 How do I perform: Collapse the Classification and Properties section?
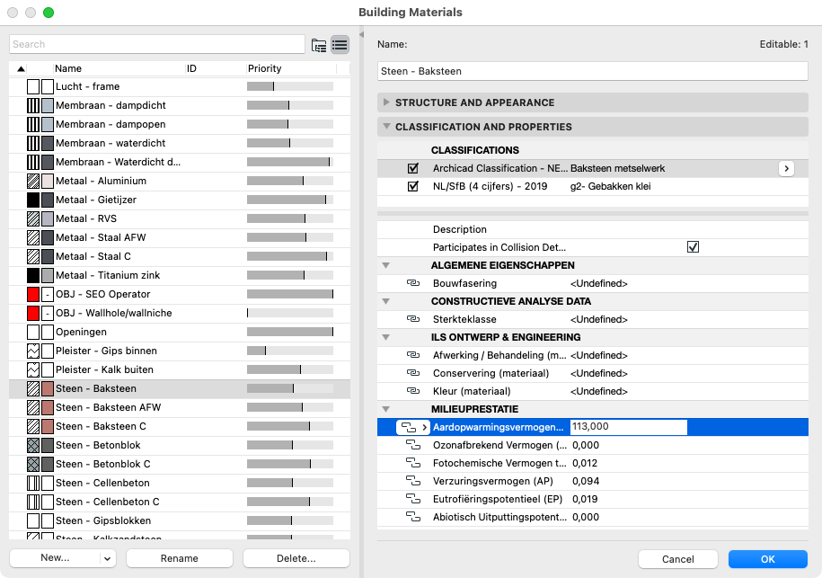(387, 127)
